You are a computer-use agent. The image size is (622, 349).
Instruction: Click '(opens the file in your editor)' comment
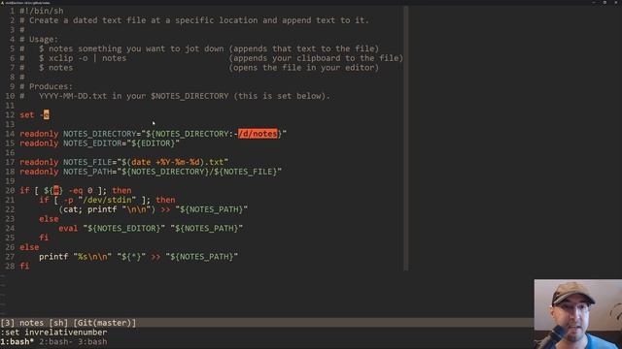point(304,68)
